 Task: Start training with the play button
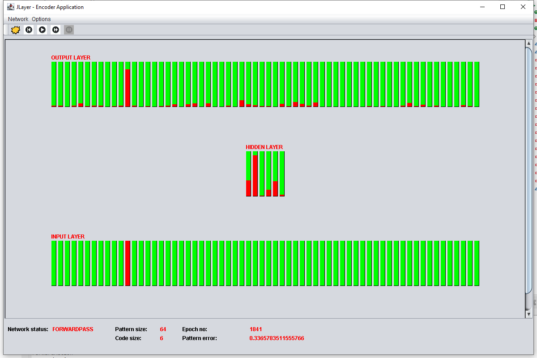[x=42, y=30]
